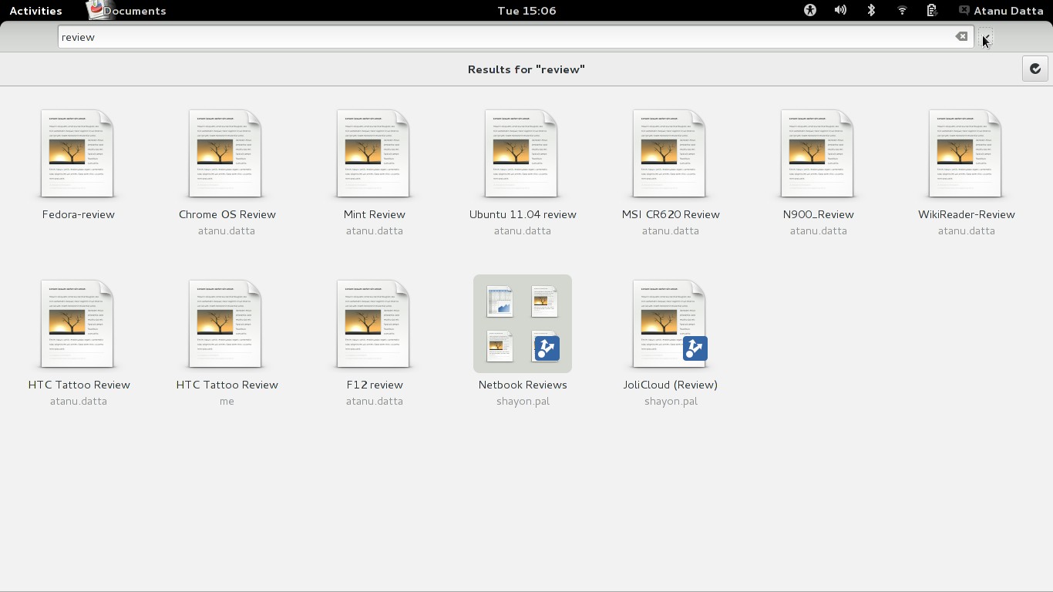Screen dimensions: 1053x592
Task: Open the Fedora-review document
Action: pos(78,154)
